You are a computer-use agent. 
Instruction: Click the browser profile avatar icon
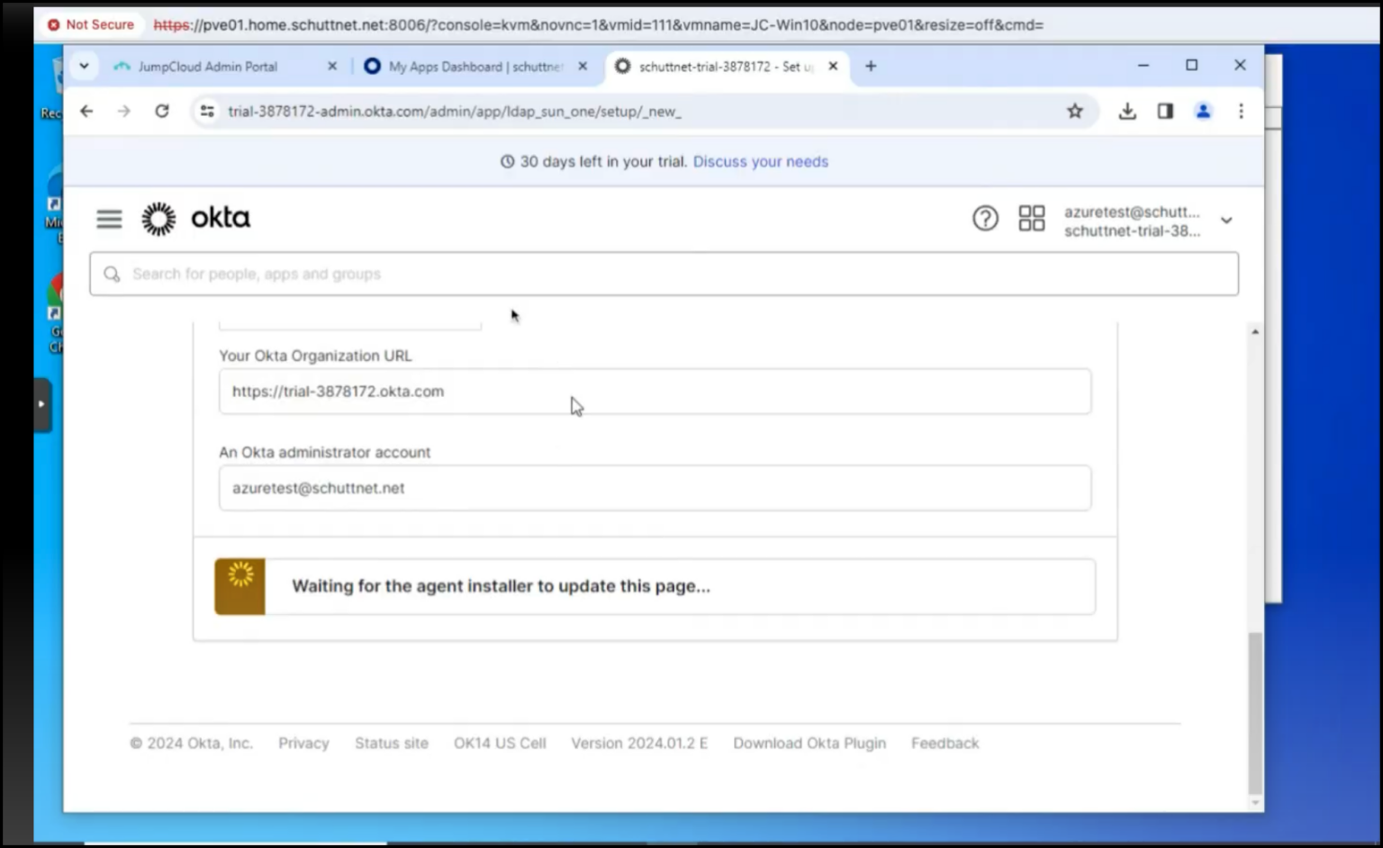1203,111
